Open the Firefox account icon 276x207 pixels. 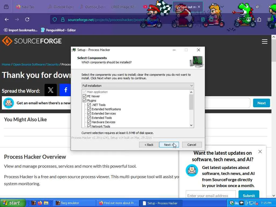[x=249, y=19]
